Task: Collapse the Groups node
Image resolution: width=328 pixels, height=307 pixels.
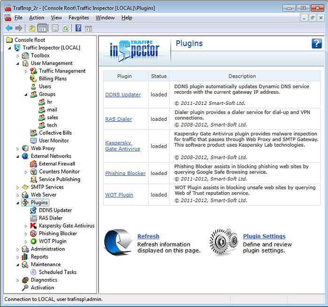Action: (x=26, y=94)
